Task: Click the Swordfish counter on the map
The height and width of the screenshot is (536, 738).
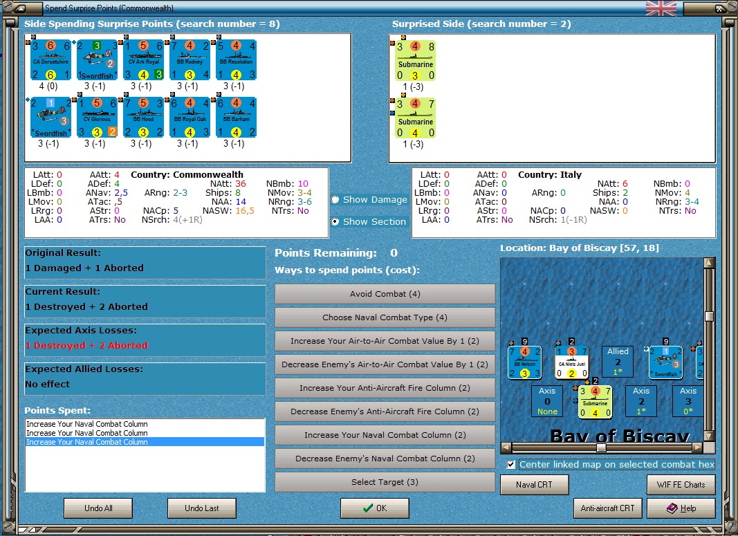Action: point(665,362)
